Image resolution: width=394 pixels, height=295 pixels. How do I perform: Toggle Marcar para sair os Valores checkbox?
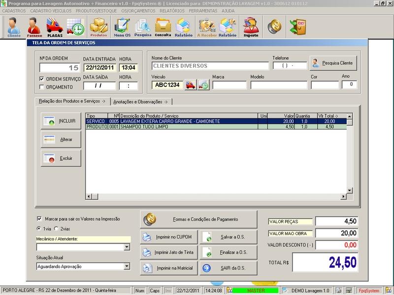[40, 219]
